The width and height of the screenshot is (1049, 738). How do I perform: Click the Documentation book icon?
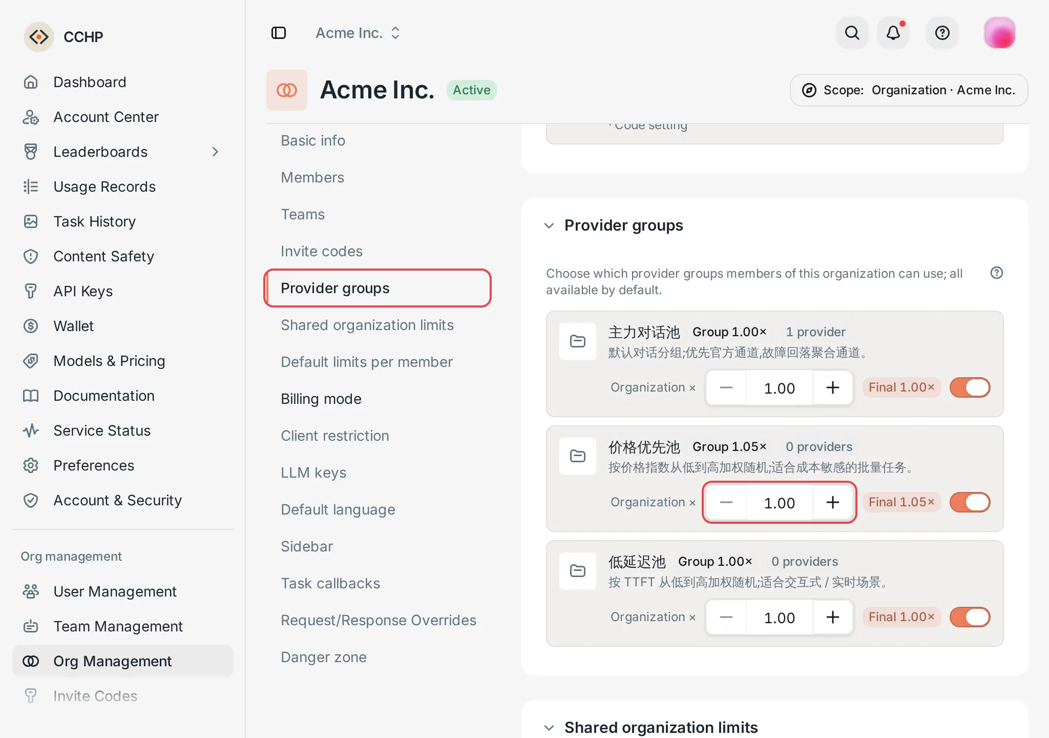point(31,396)
